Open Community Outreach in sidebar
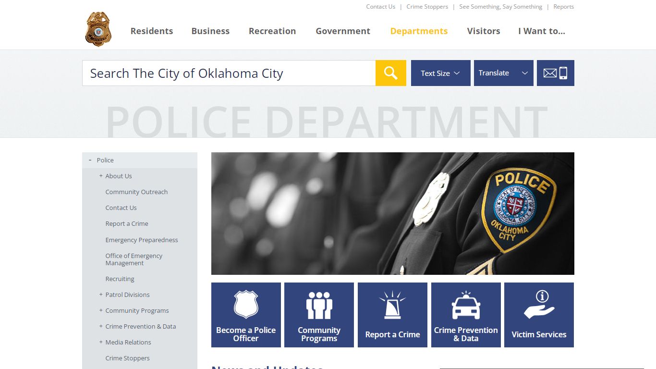This screenshot has width=656, height=369. pos(137,192)
